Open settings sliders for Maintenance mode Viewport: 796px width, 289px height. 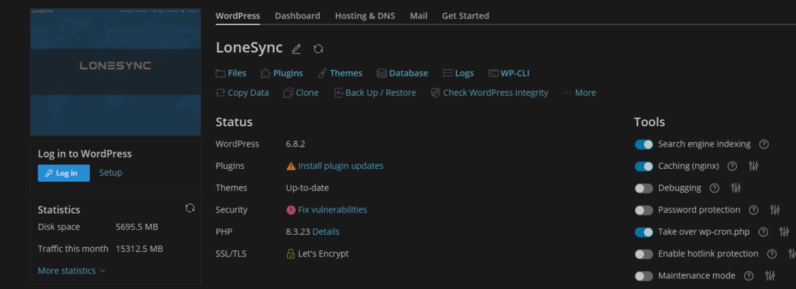[x=770, y=276]
